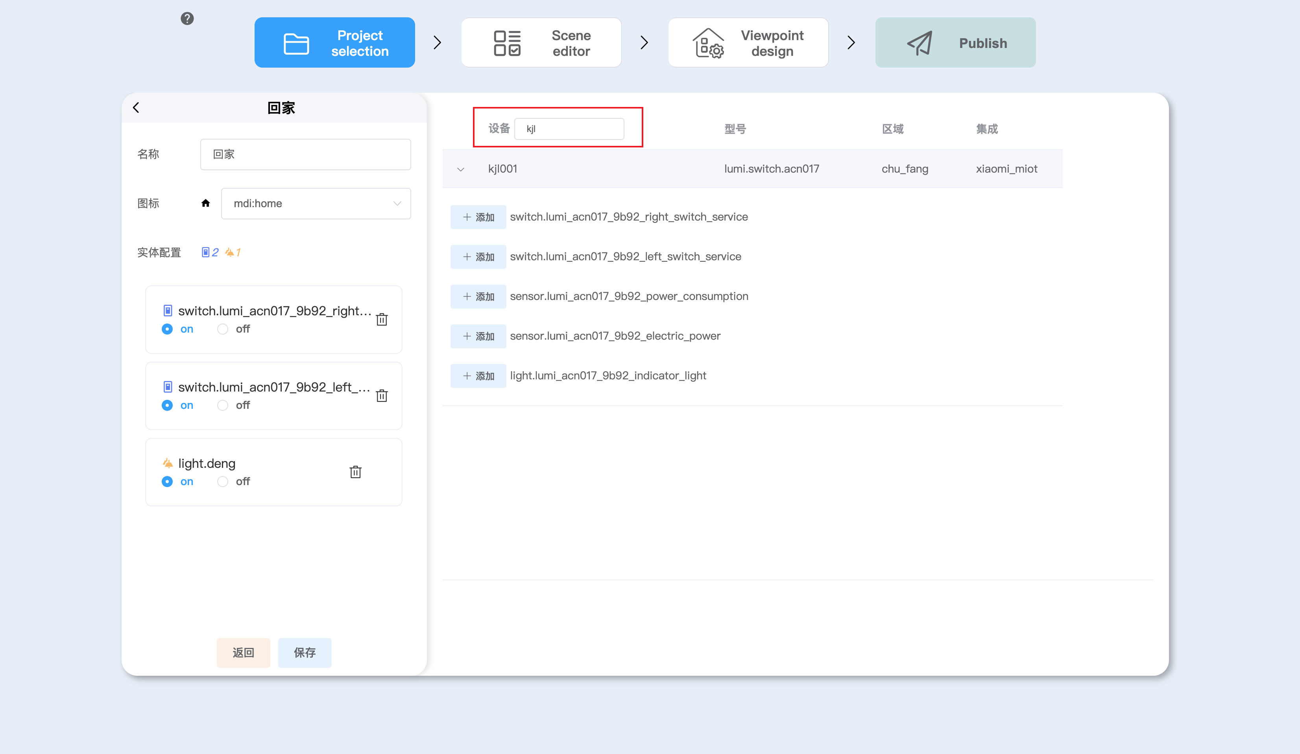The height and width of the screenshot is (754, 1300).
Task: Go to the Publish step
Action: tap(955, 43)
